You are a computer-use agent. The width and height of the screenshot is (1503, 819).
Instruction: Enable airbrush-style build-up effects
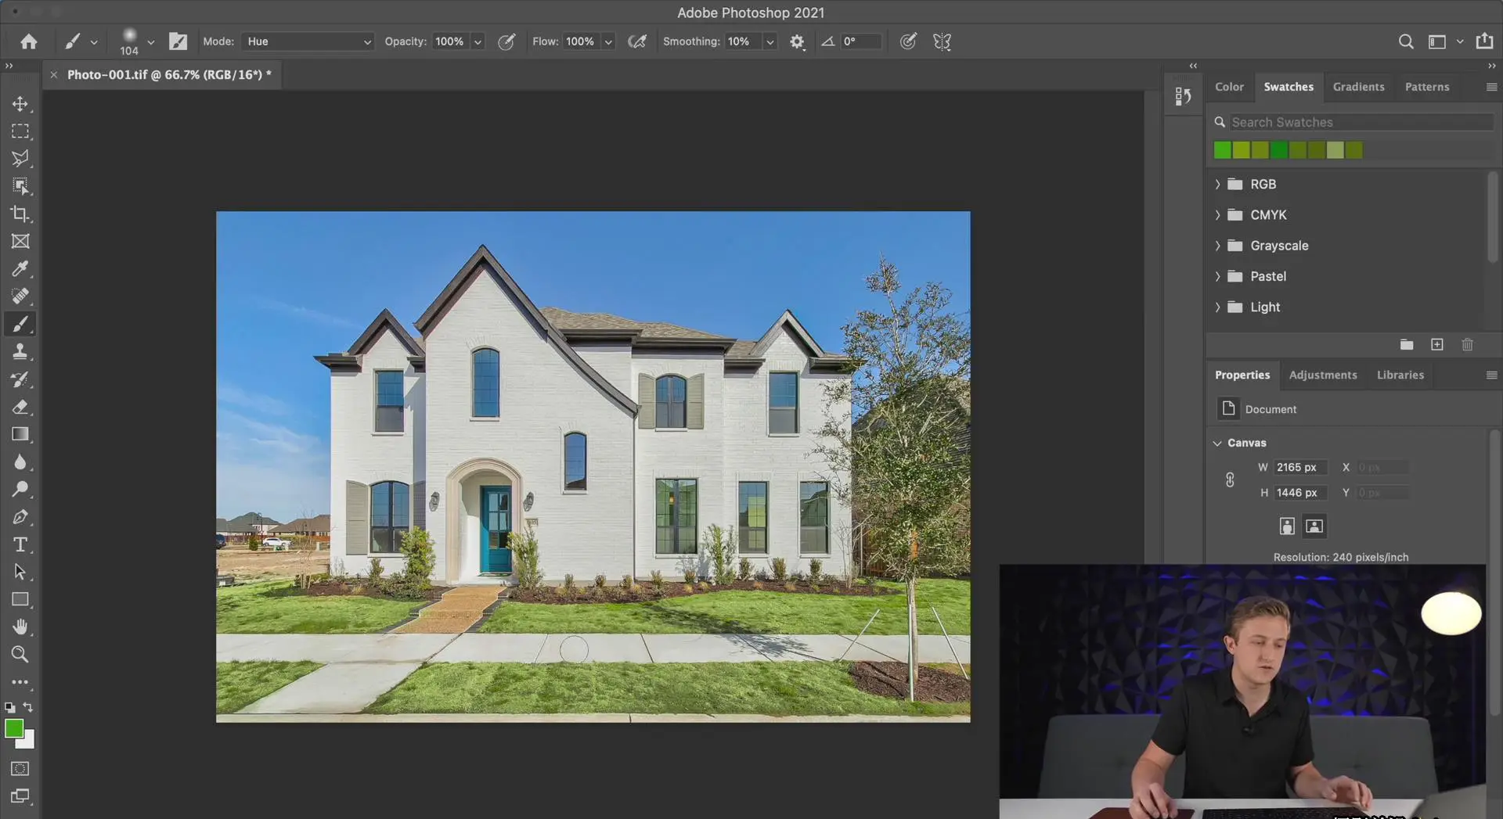click(637, 41)
